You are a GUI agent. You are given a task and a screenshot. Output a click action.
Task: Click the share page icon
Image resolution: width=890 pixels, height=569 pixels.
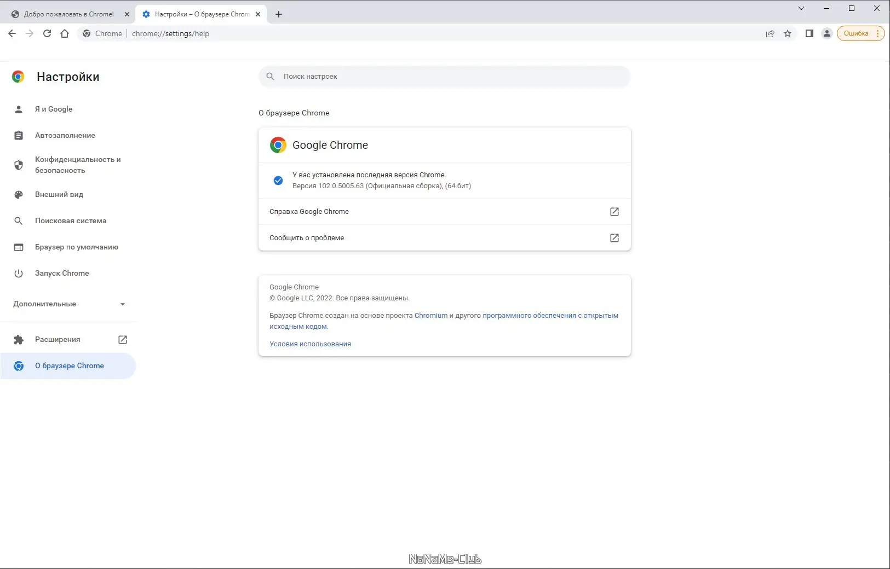click(770, 33)
